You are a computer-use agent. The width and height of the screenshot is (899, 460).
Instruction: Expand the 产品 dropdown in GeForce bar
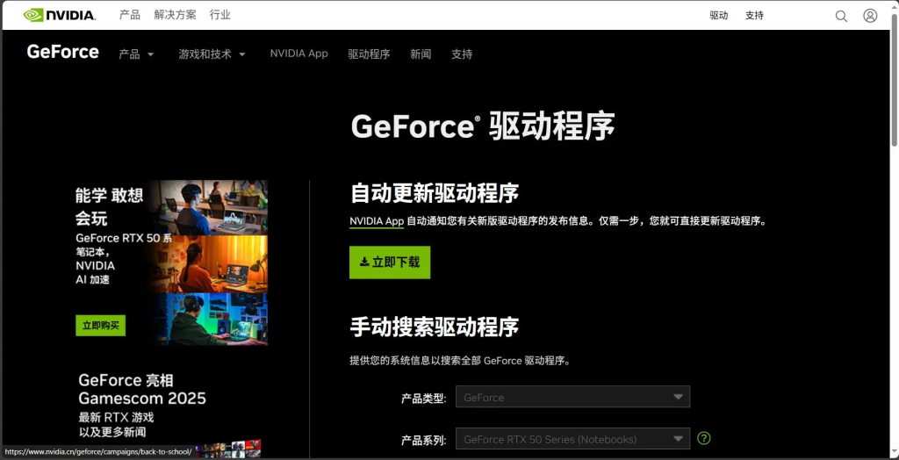coord(136,54)
